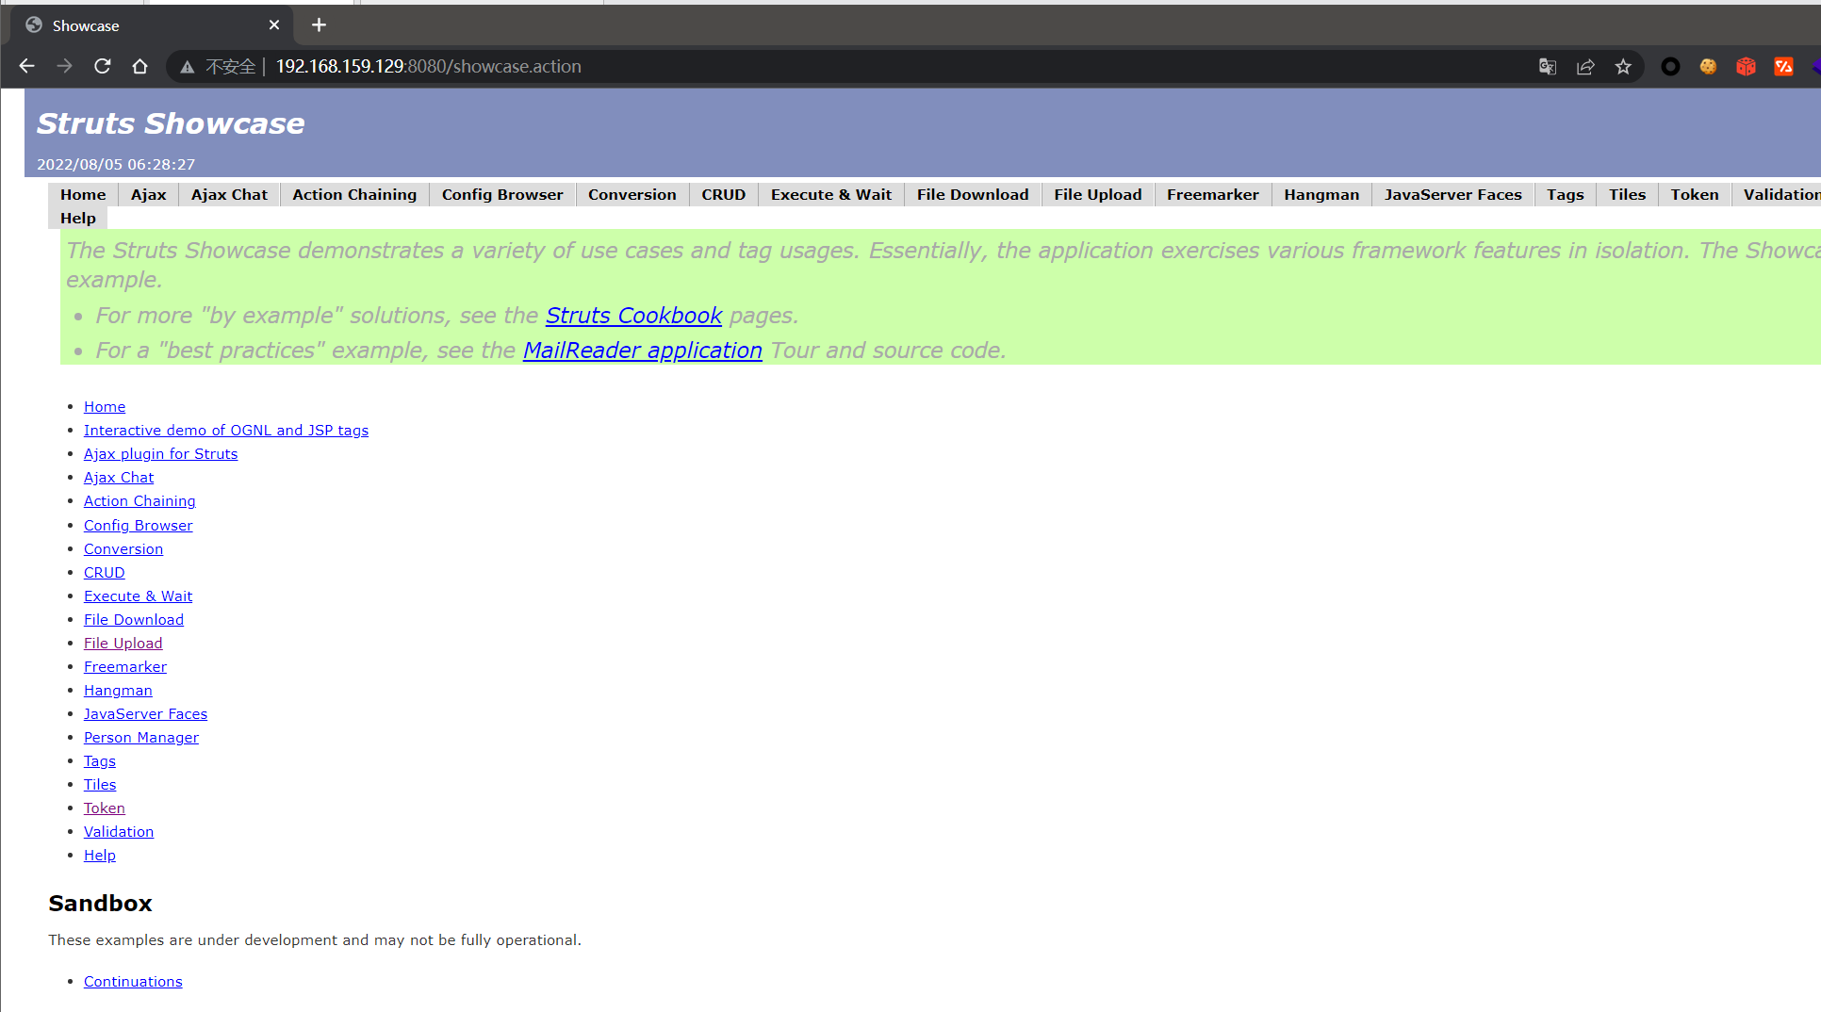
Task: Open the black circle extension icon
Action: point(1670,66)
